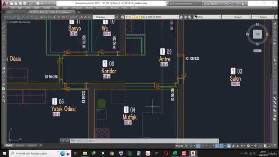Open the color dropdown showing White
This screenshot has width=279, height=157.
click(207, 17)
